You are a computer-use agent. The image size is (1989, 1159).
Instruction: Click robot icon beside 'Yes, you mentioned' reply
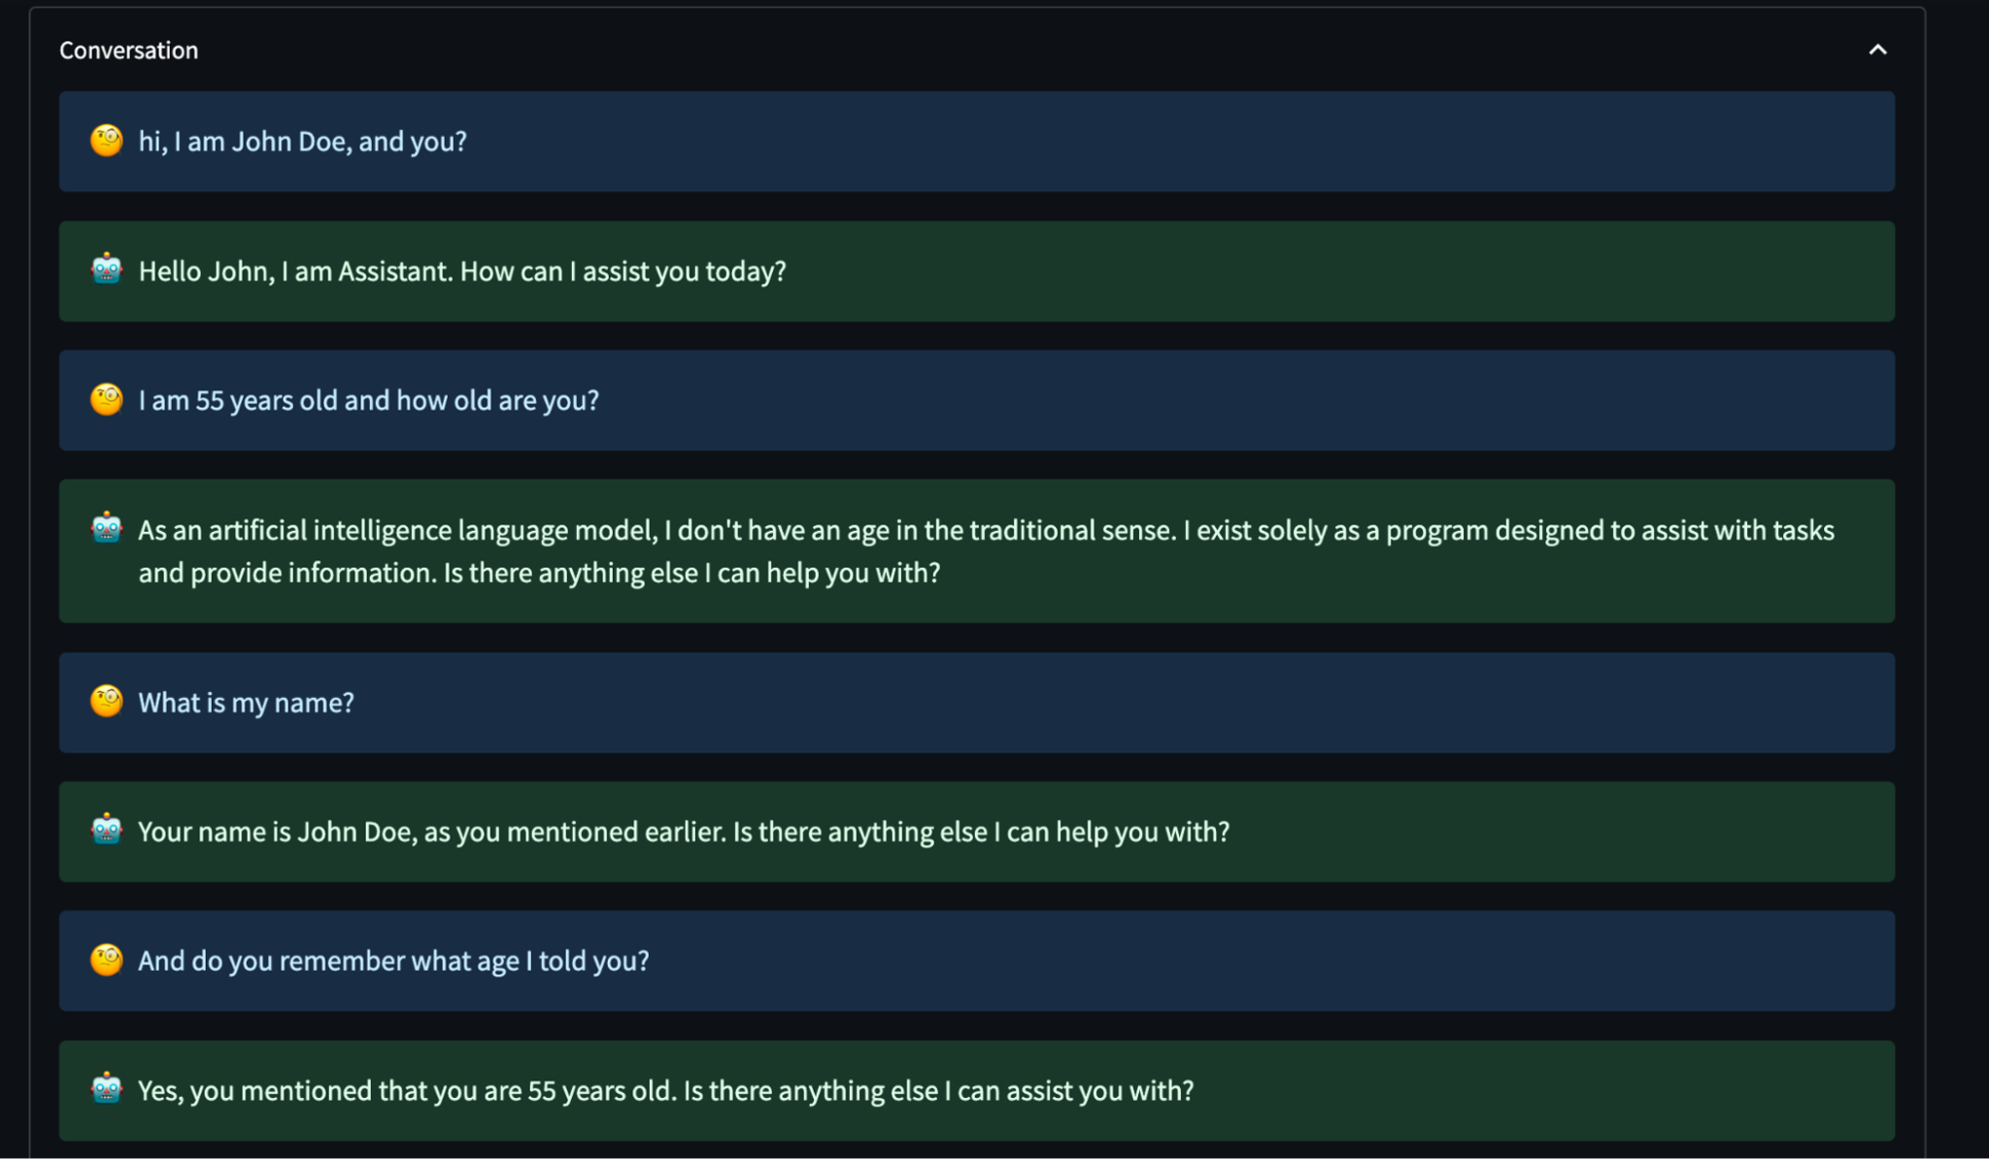[107, 1089]
